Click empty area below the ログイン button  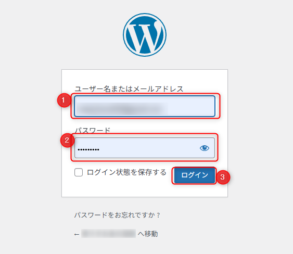(x=195, y=190)
